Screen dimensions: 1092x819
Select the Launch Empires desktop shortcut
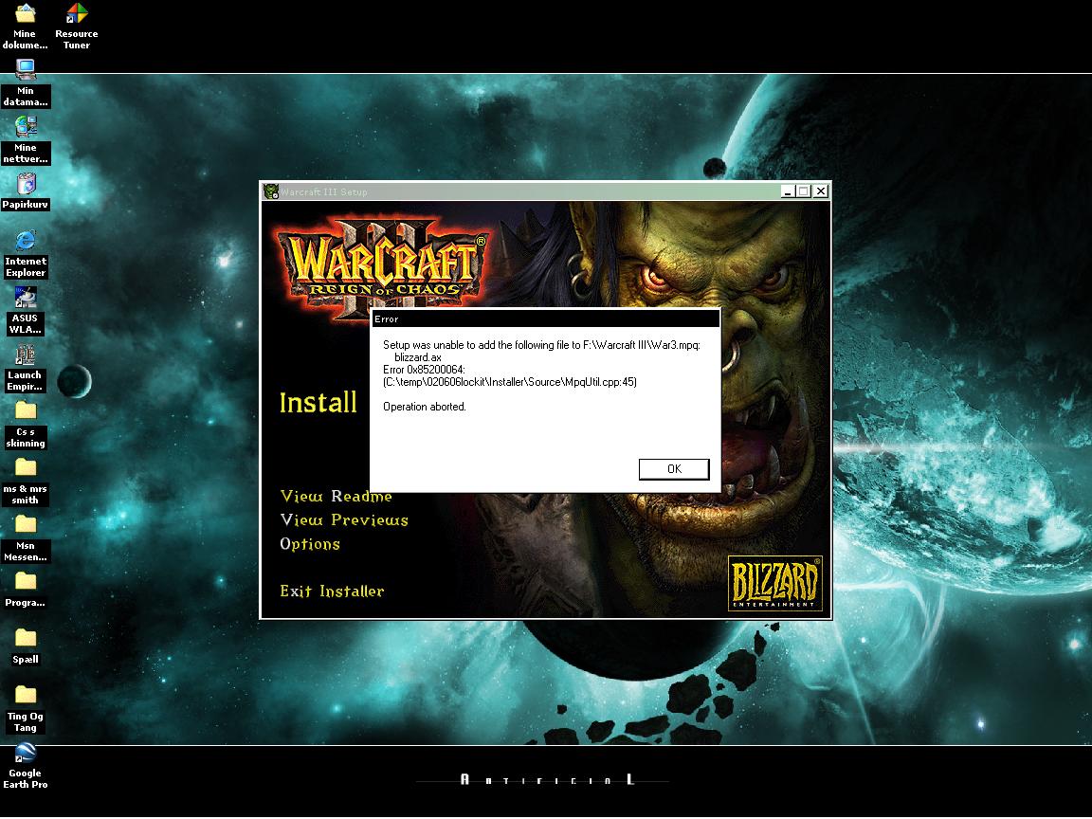pyautogui.click(x=25, y=369)
